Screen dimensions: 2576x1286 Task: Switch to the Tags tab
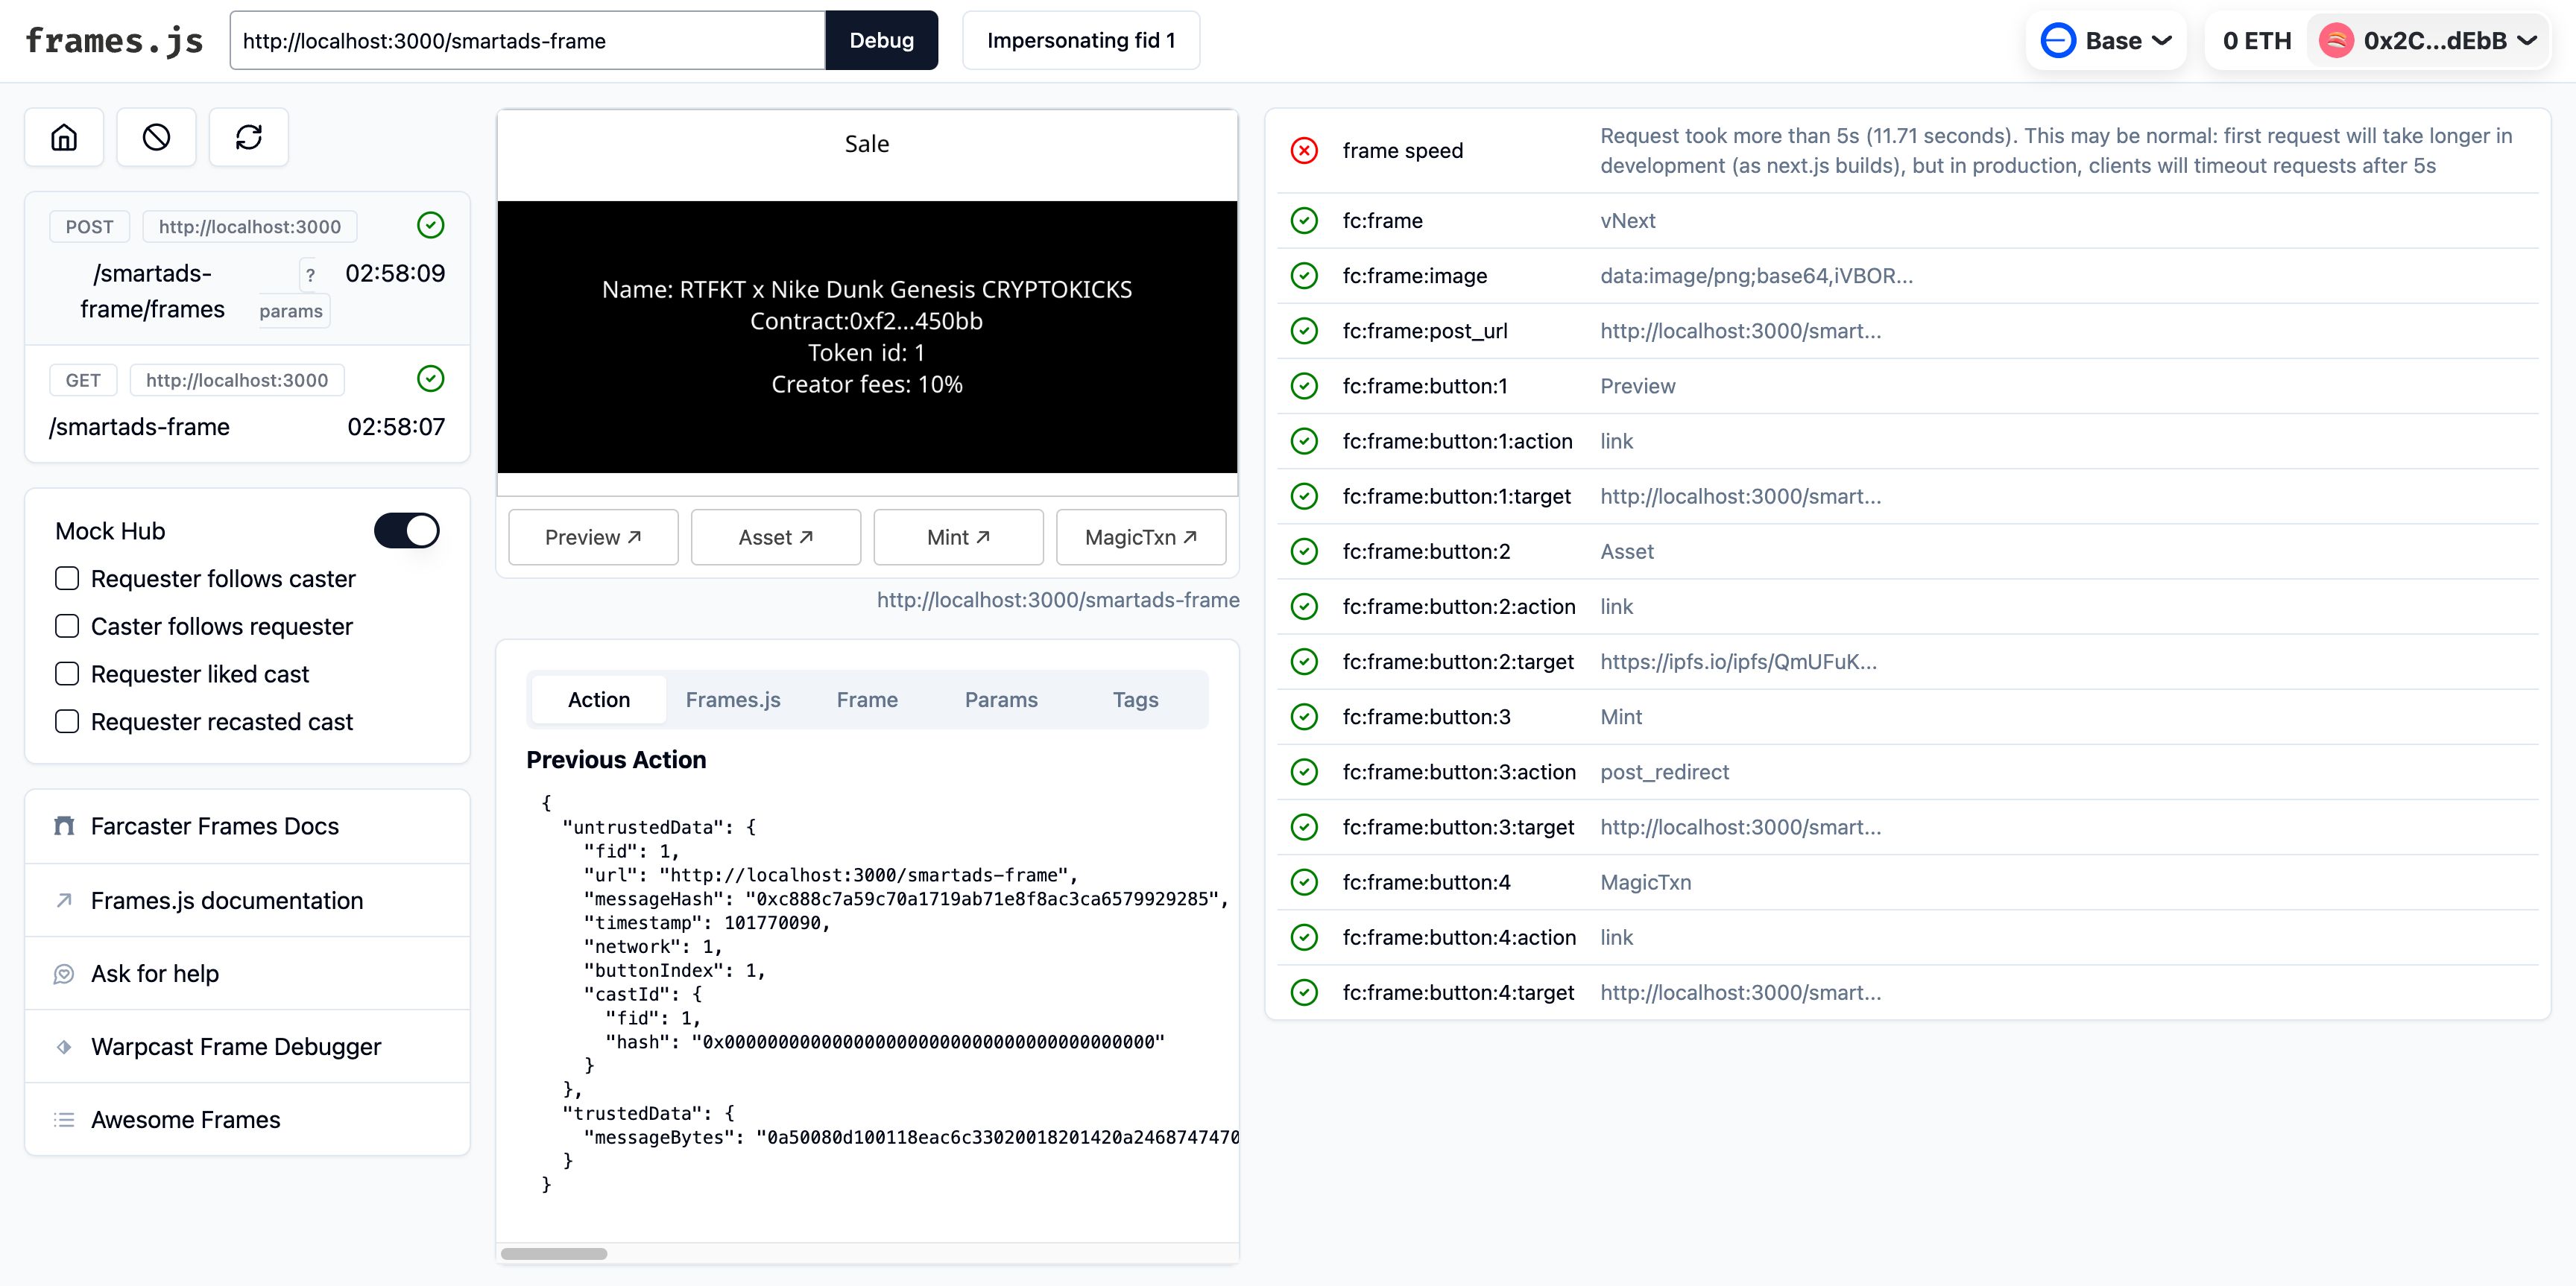[x=1135, y=700]
